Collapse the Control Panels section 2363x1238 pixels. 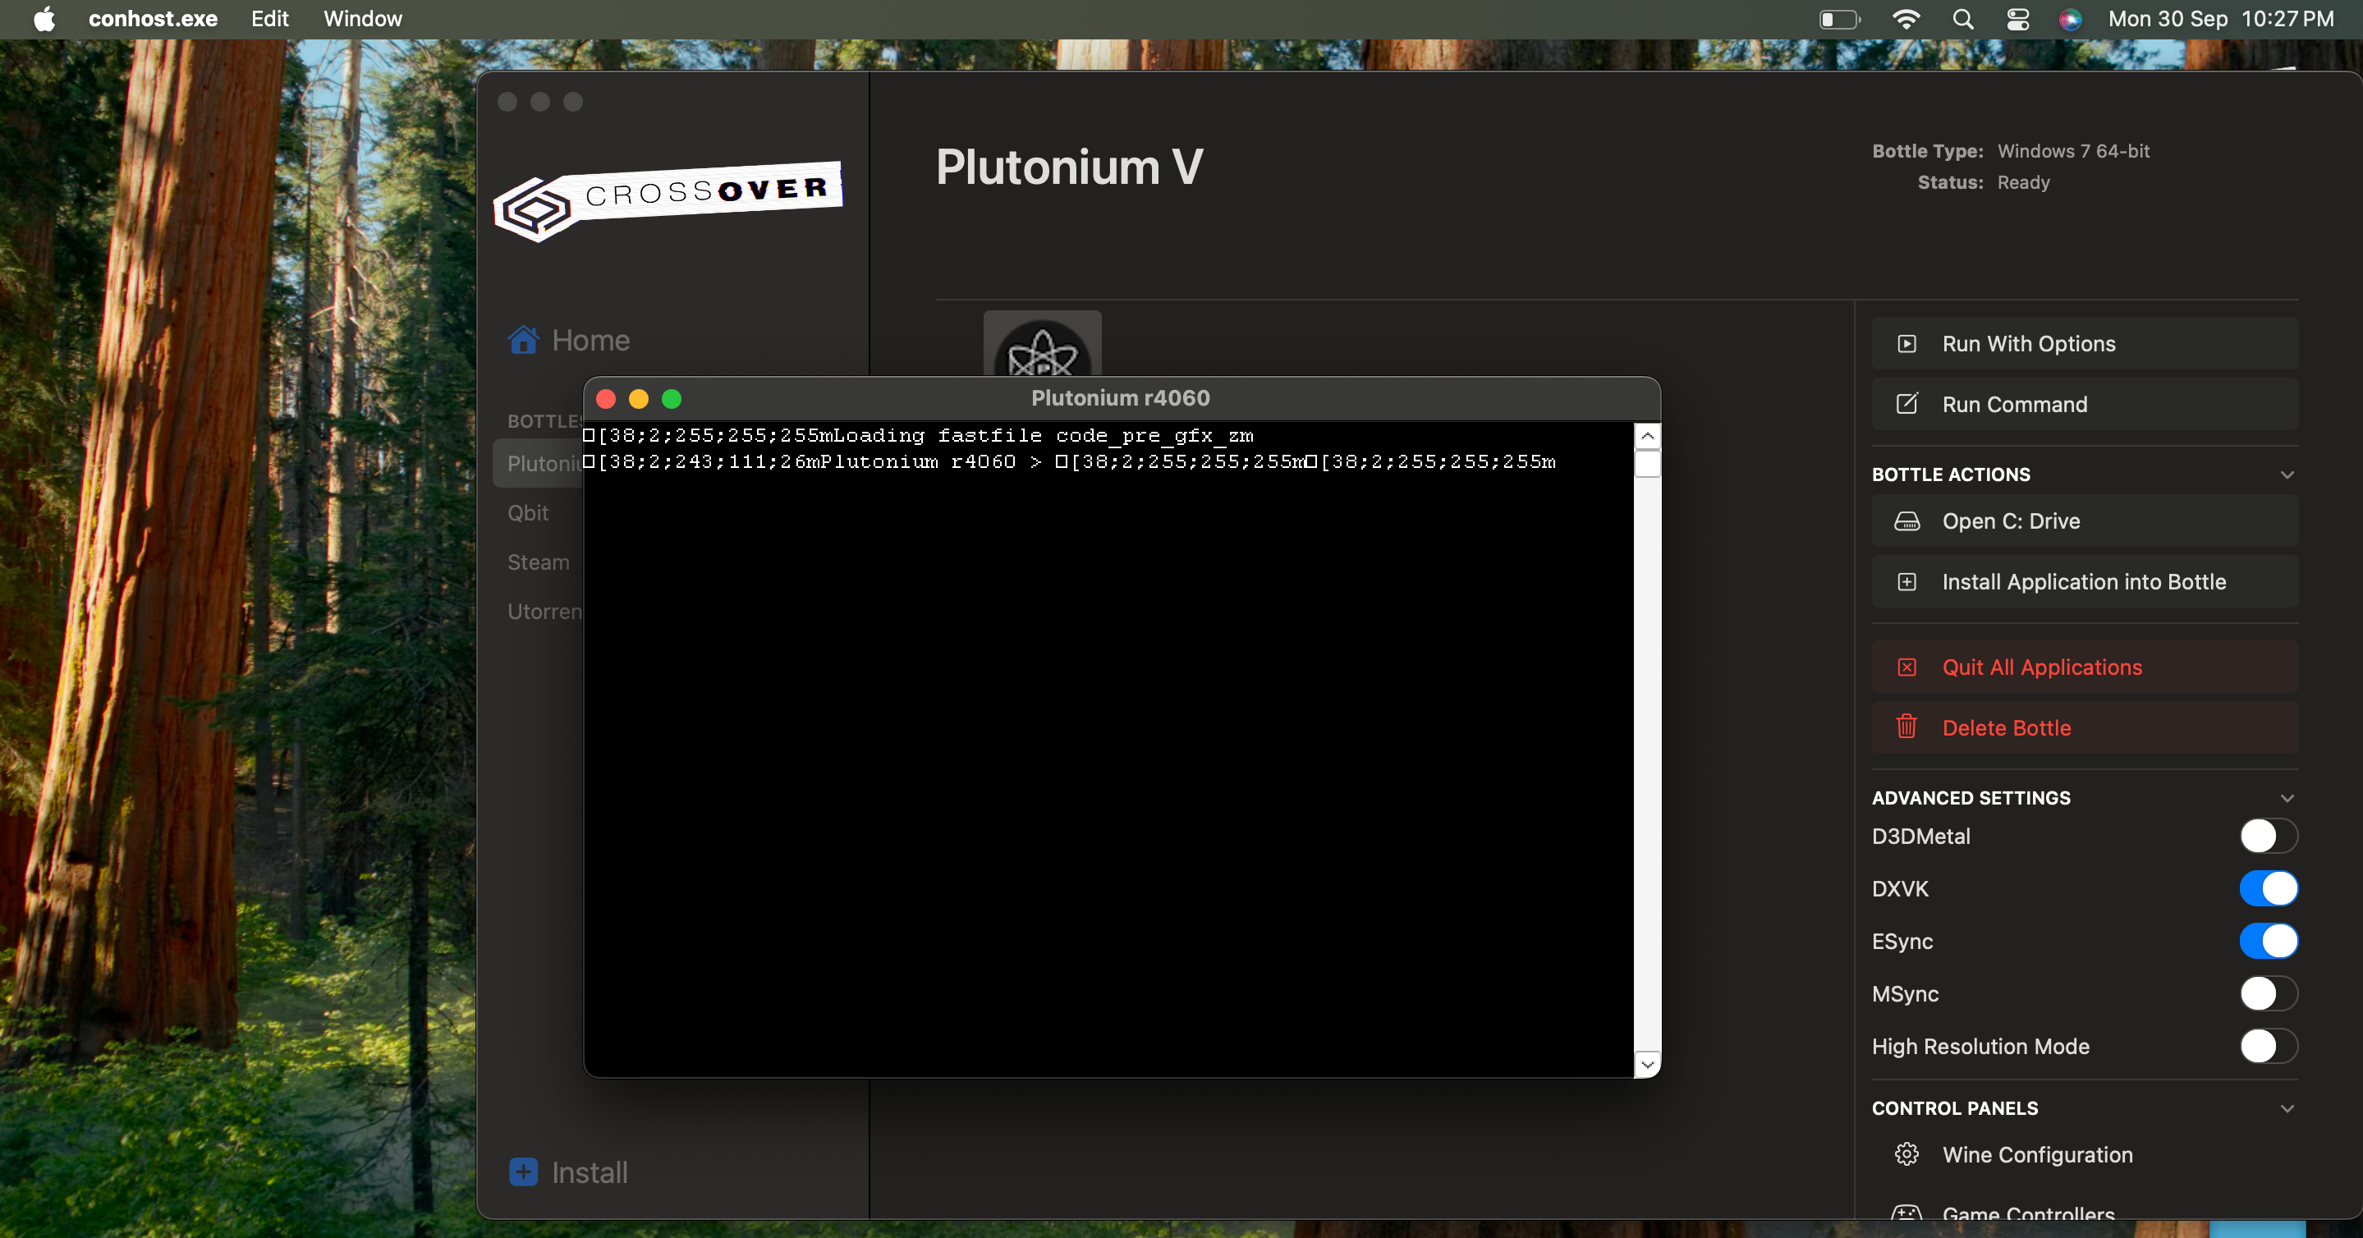(2287, 1107)
